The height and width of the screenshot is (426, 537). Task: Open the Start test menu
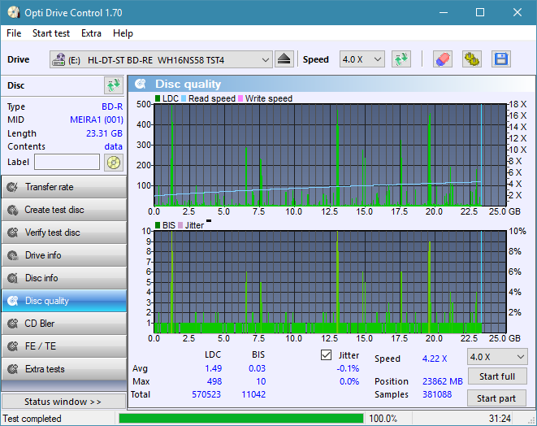point(50,33)
